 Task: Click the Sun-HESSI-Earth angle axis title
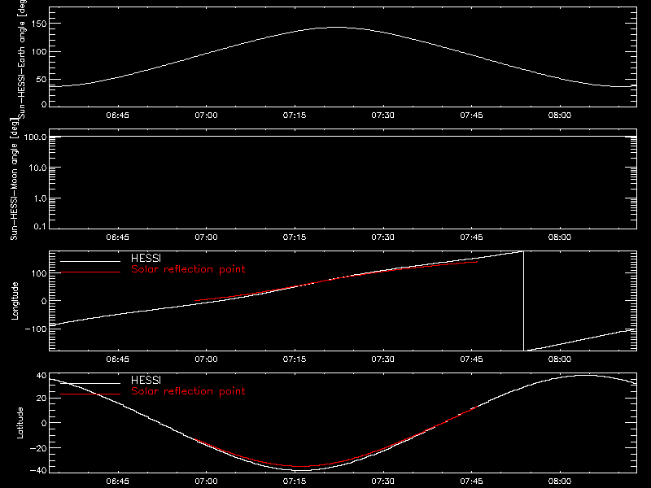tap(22, 59)
